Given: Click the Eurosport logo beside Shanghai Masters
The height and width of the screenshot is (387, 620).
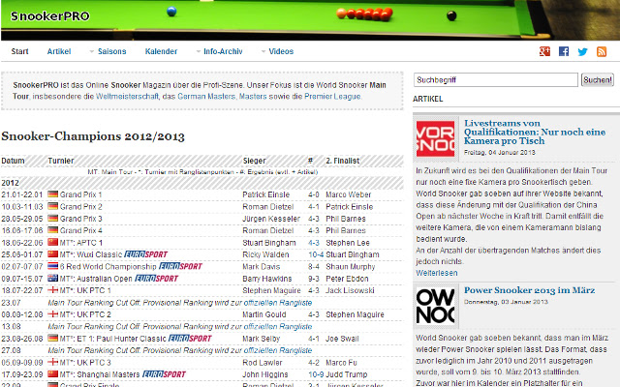Looking at the screenshot, I should click(x=164, y=374).
